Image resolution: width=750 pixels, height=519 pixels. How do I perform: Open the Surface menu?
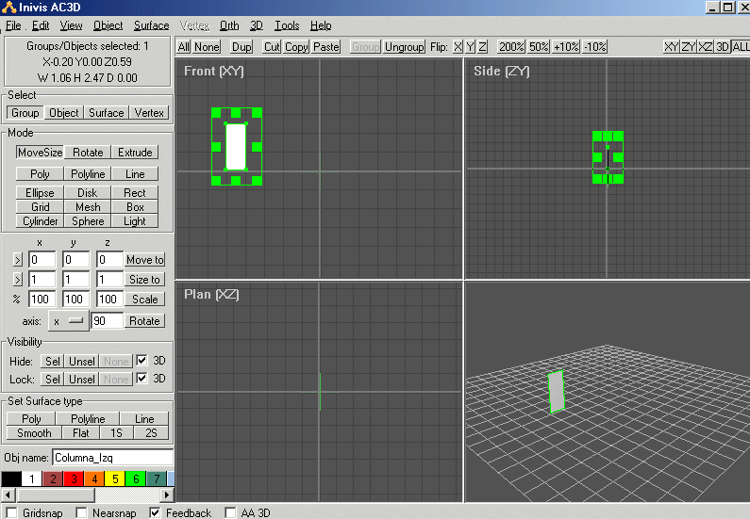(151, 25)
